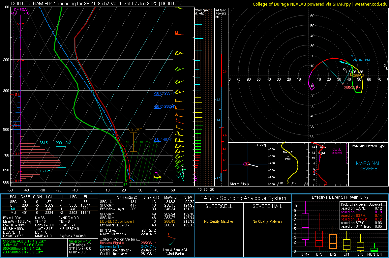Select the Effective Layer STP (with CIN) title
The width and height of the screenshot is (389, 258).
(340, 197)
